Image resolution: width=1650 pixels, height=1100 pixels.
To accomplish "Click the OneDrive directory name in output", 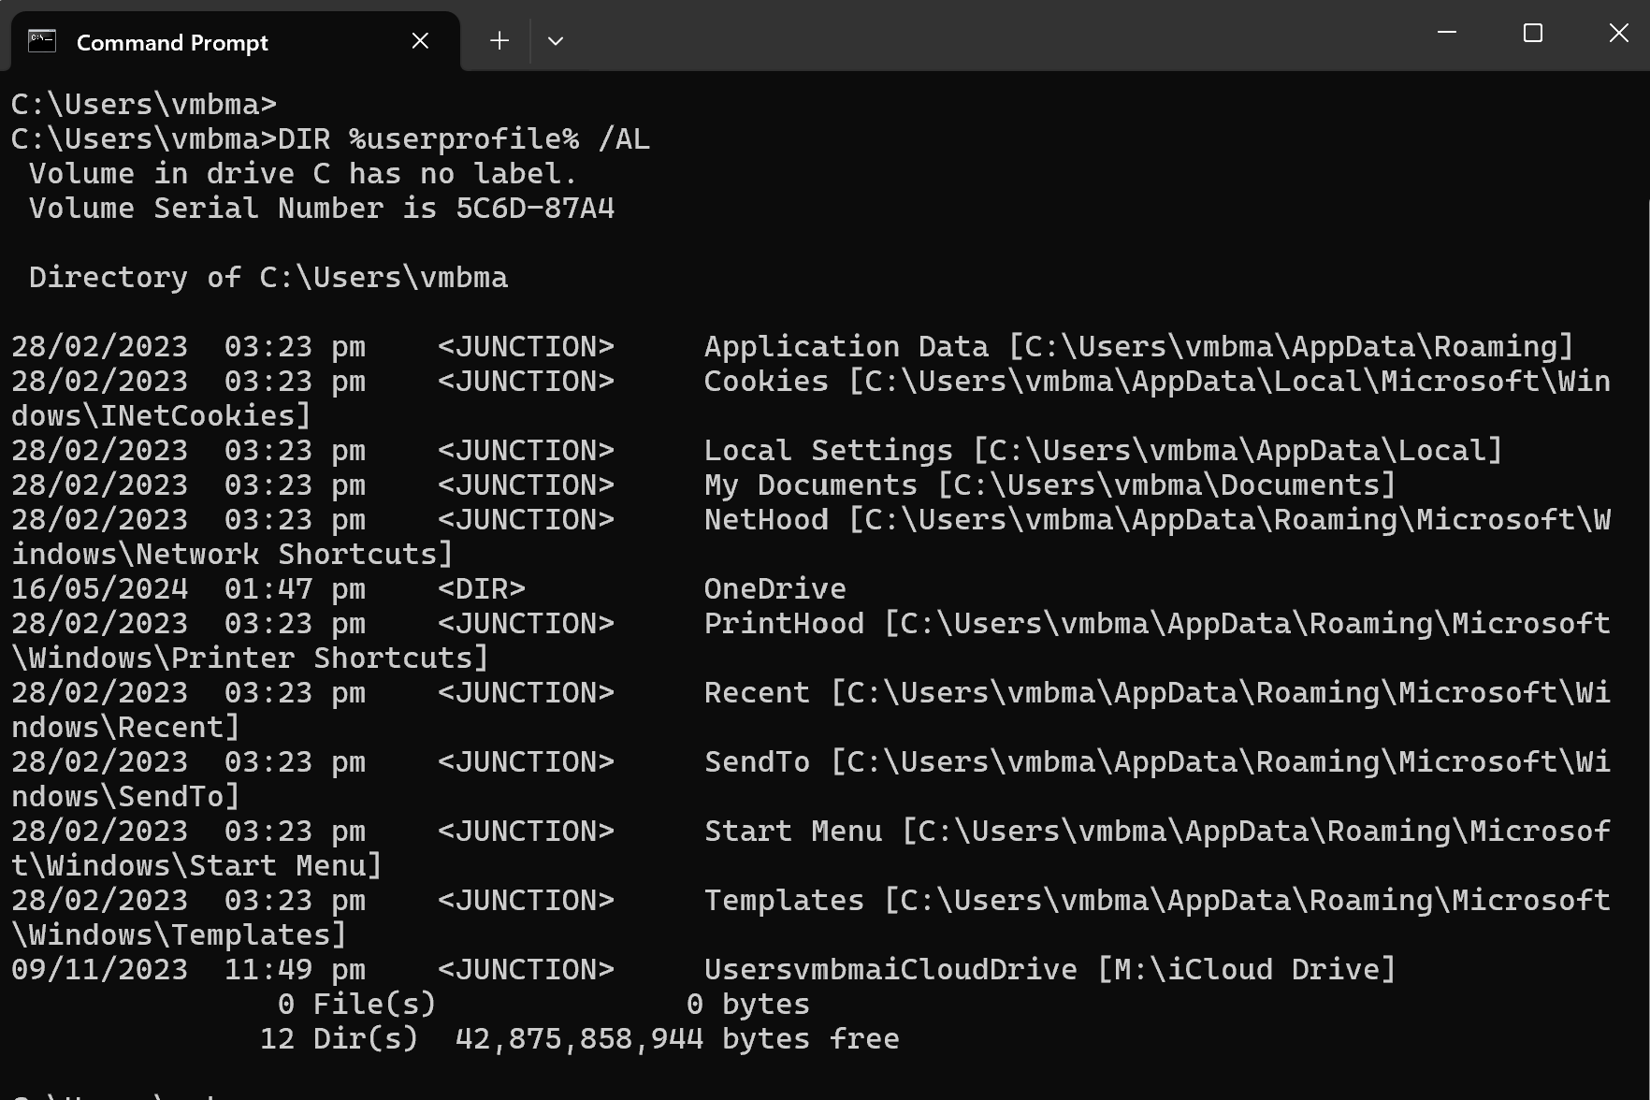I will [x=774, y=589].
